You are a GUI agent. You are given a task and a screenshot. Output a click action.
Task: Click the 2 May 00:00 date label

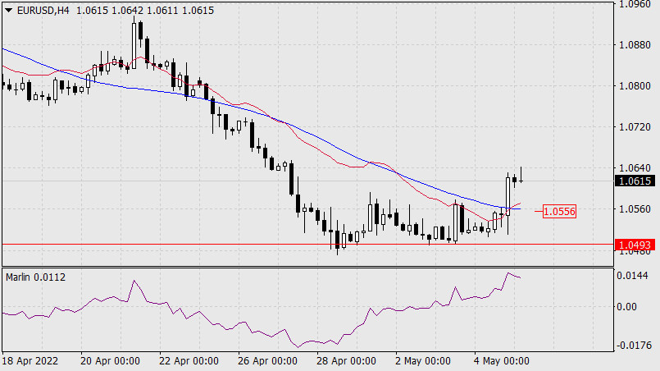(423, 361)
